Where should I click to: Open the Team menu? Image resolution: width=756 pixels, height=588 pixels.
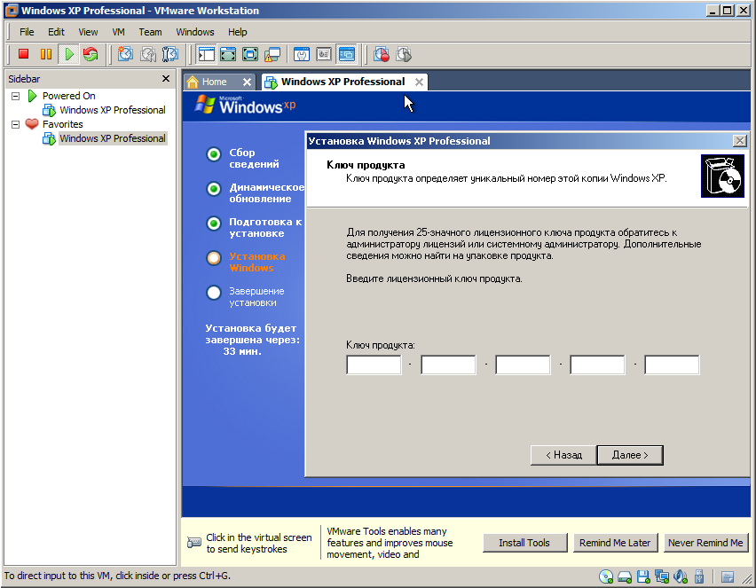(150, 32)
